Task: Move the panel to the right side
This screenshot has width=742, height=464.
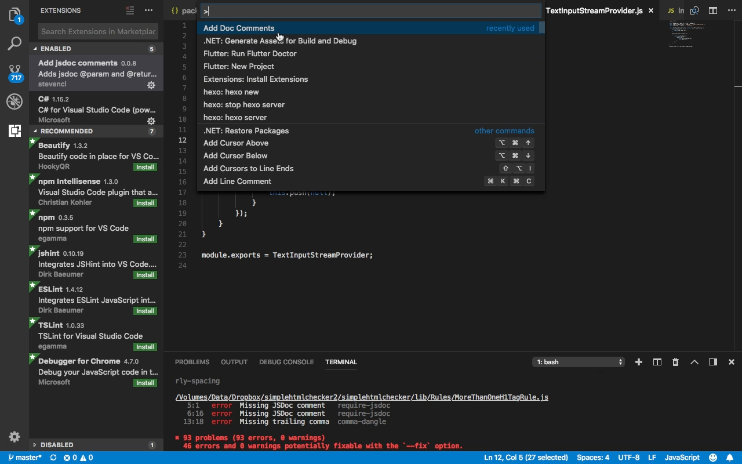Action: click(x=713, y=362)
